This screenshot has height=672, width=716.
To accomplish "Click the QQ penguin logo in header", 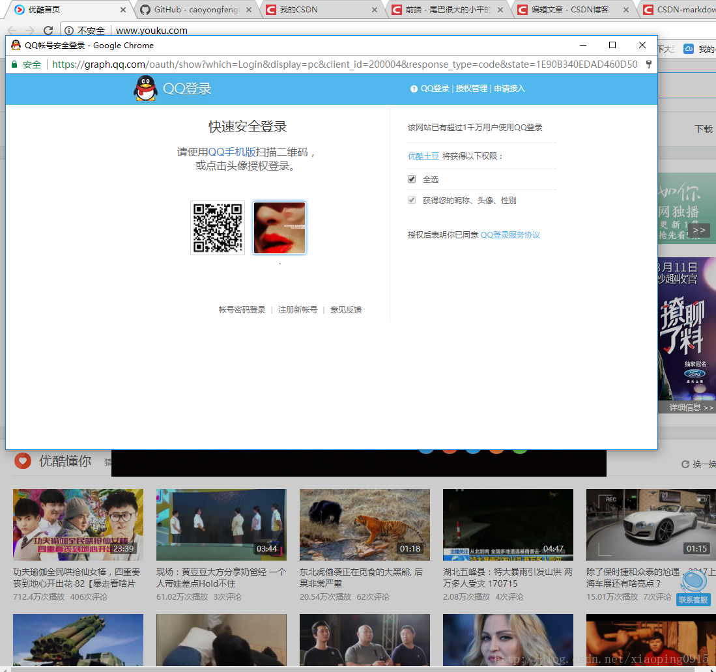I will tap(145, 88).
